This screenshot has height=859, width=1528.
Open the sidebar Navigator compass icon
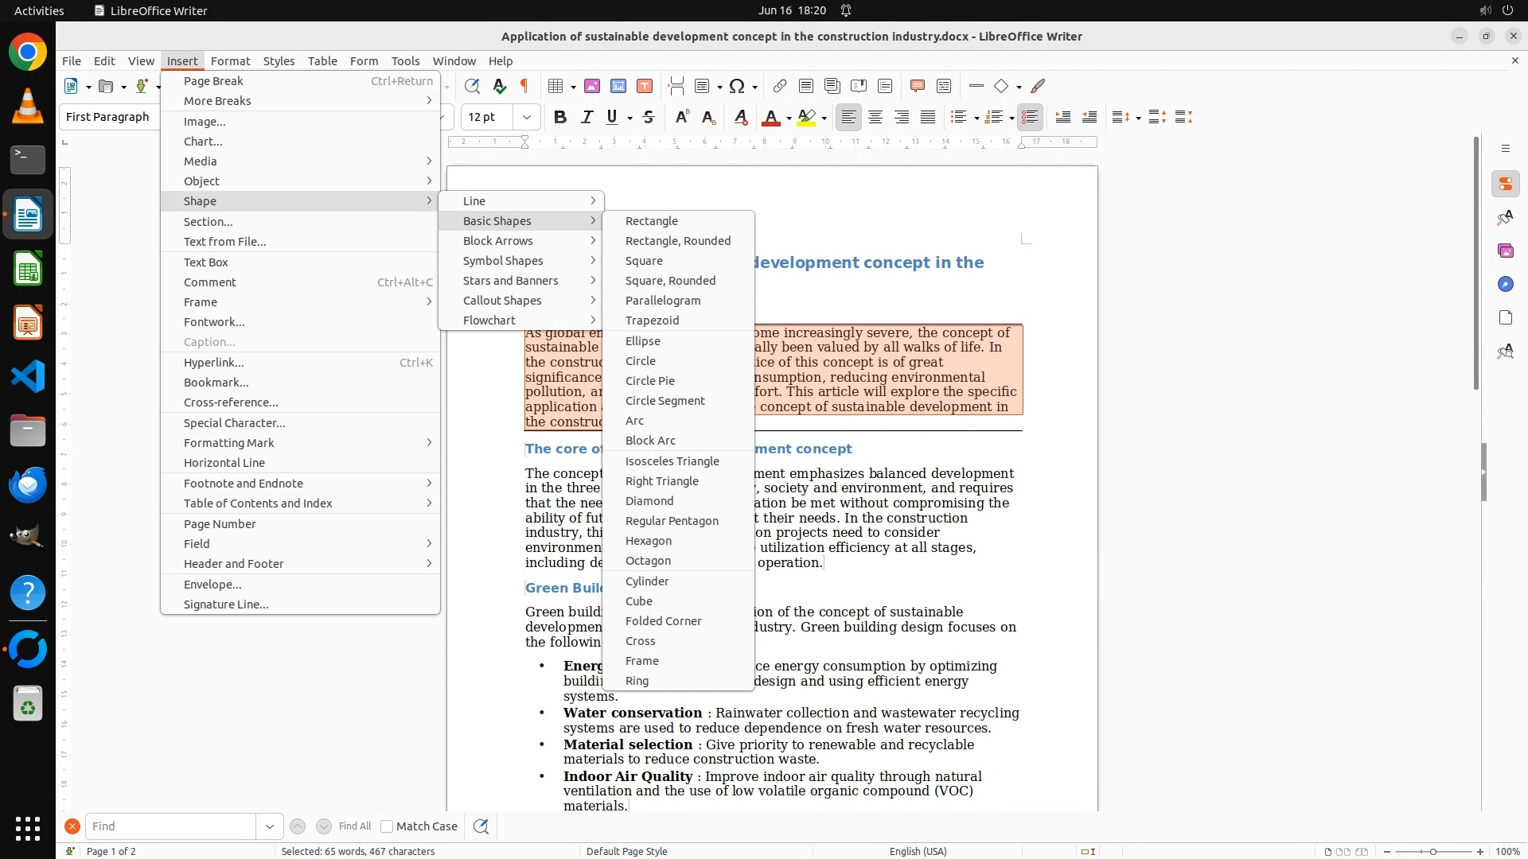1505,284
